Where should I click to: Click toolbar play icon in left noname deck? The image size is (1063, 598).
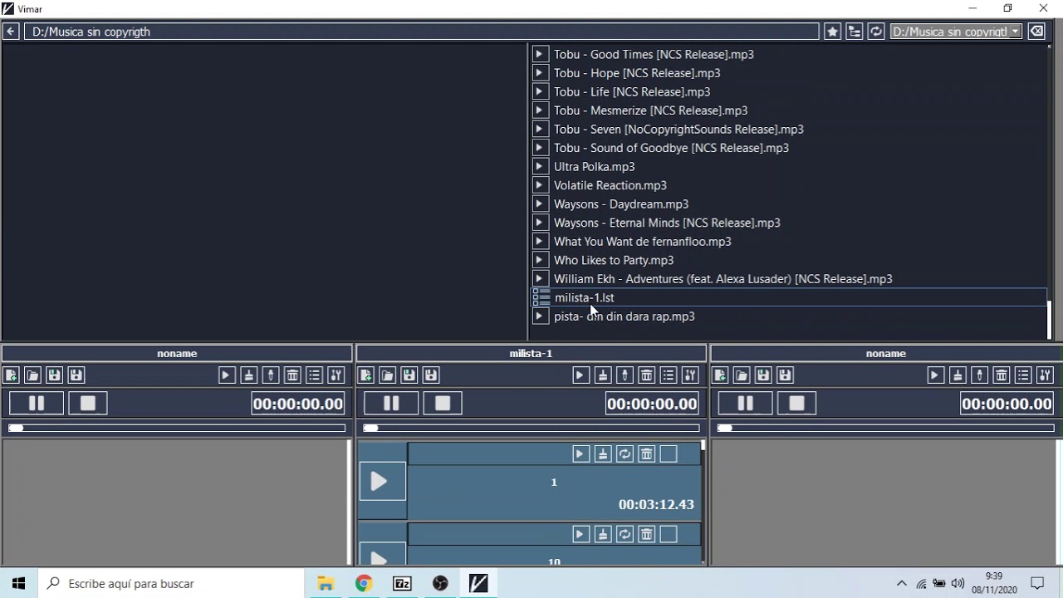point(226,375)
